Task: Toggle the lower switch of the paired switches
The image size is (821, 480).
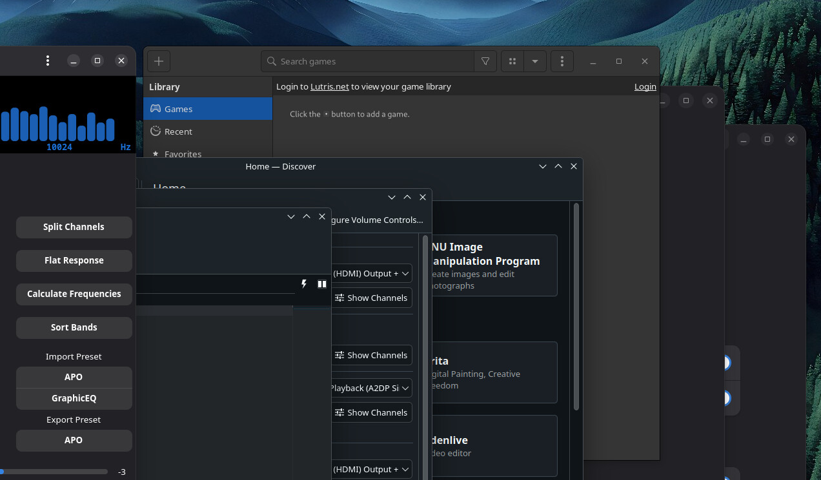Action: click(725, 398)
